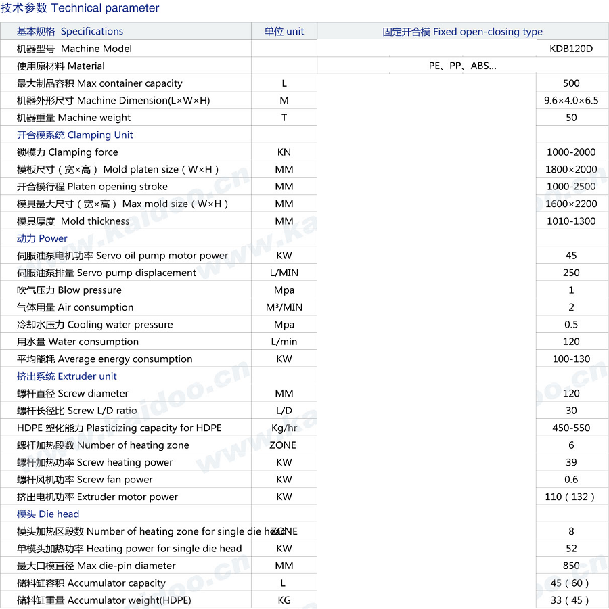Select the "Fixed open-closing type" header
609x609 pixels.
pyautogui.click(x=487, y=31)
